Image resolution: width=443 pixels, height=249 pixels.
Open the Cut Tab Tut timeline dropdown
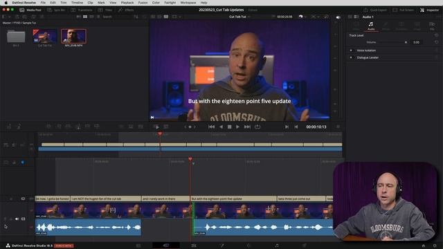coord(239,17)
